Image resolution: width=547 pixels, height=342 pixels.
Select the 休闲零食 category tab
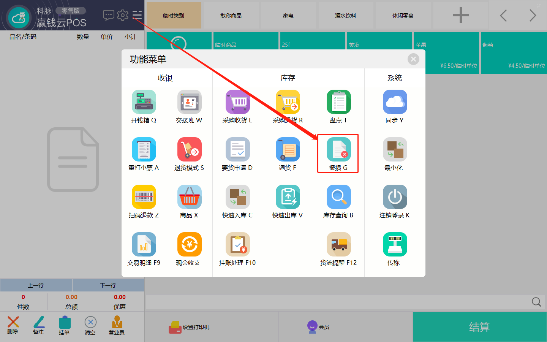click(x=403, y=15)
